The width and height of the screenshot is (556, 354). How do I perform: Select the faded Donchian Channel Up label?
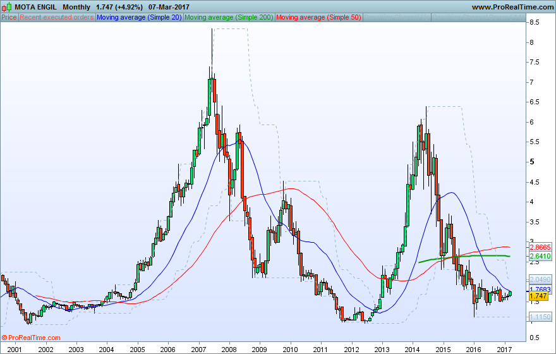[x=397, y=17]
